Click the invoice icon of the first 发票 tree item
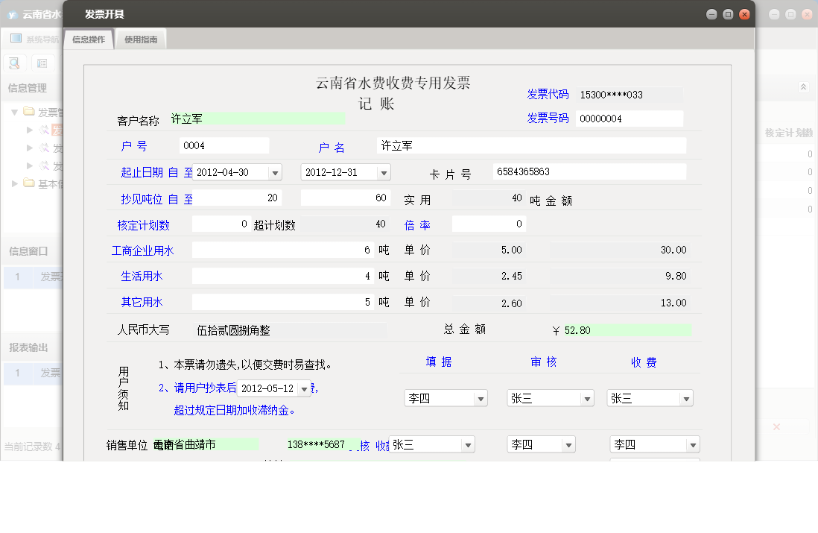The height and width of the screenshot is (533, 818). 45,130
